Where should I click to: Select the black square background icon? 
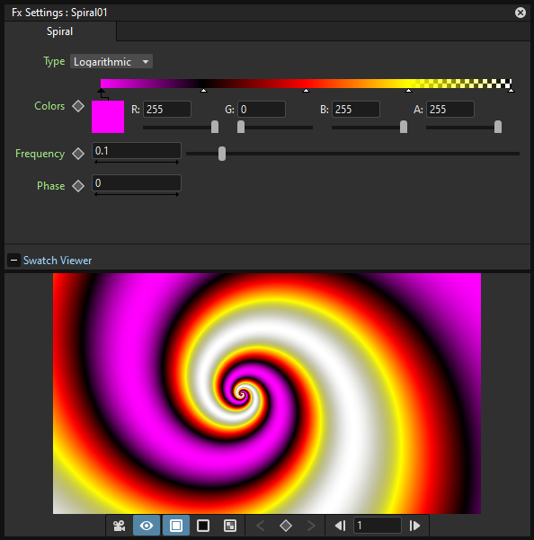pos(203,526)
